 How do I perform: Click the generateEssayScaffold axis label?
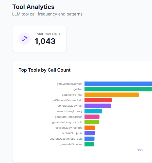67,122
